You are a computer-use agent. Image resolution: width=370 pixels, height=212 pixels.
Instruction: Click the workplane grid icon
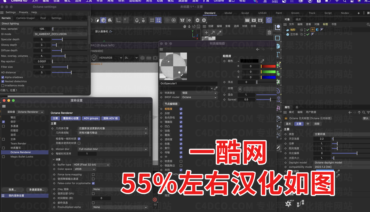(152, 20)
